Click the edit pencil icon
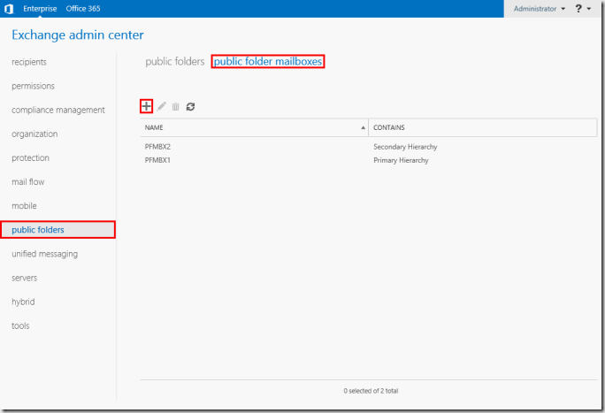This screenshot has height=413, width=605. tap(162, 106)
